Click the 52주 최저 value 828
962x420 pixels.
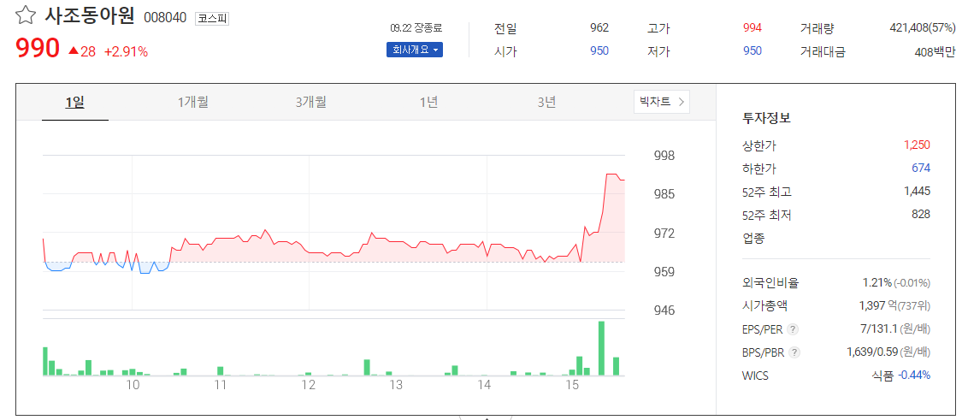pos(921,215)
